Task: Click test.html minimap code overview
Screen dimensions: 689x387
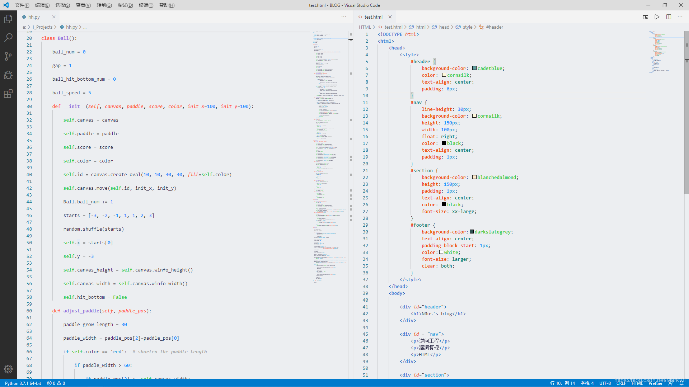Action: (x=666, y=52)
